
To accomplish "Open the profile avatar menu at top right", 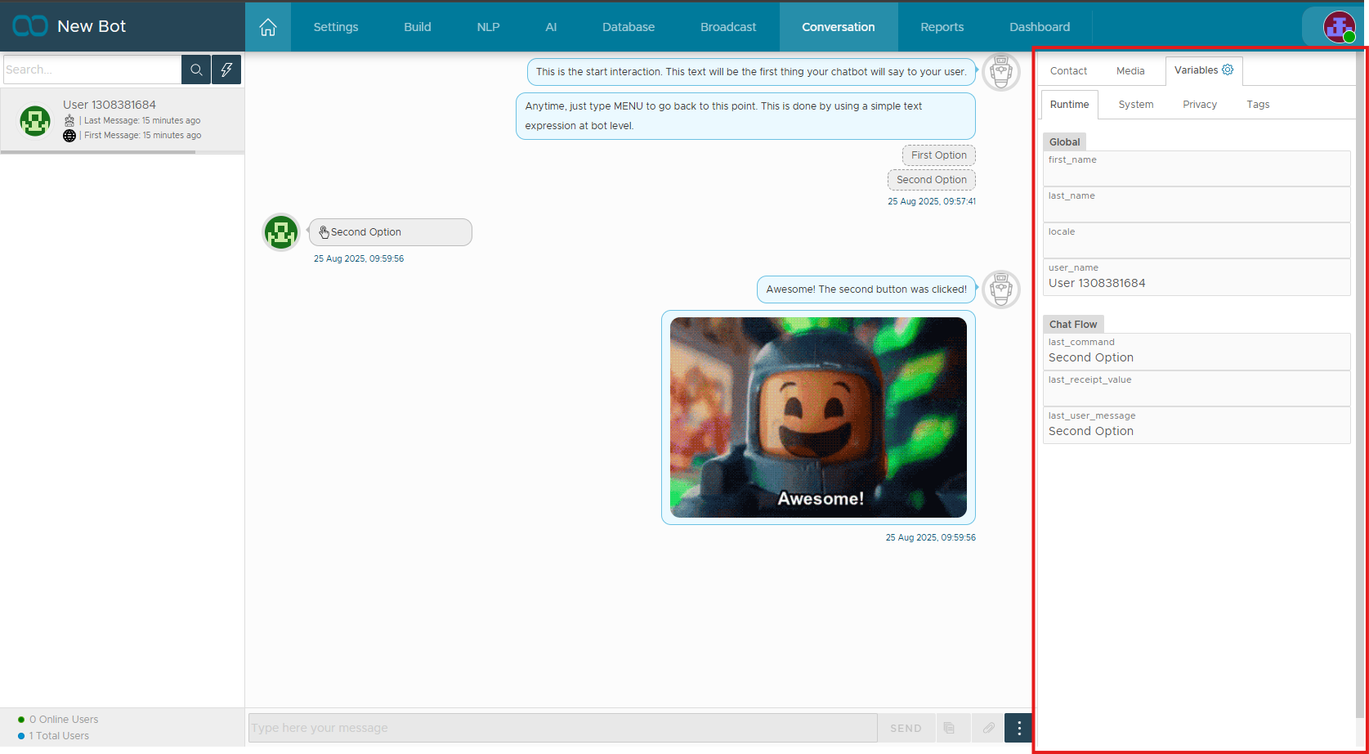I will (x=1339, y=27).
